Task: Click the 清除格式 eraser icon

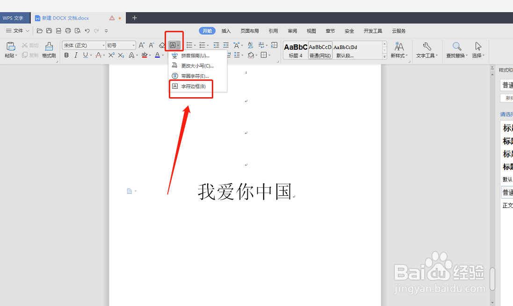Action: click(x=162, y=45)
